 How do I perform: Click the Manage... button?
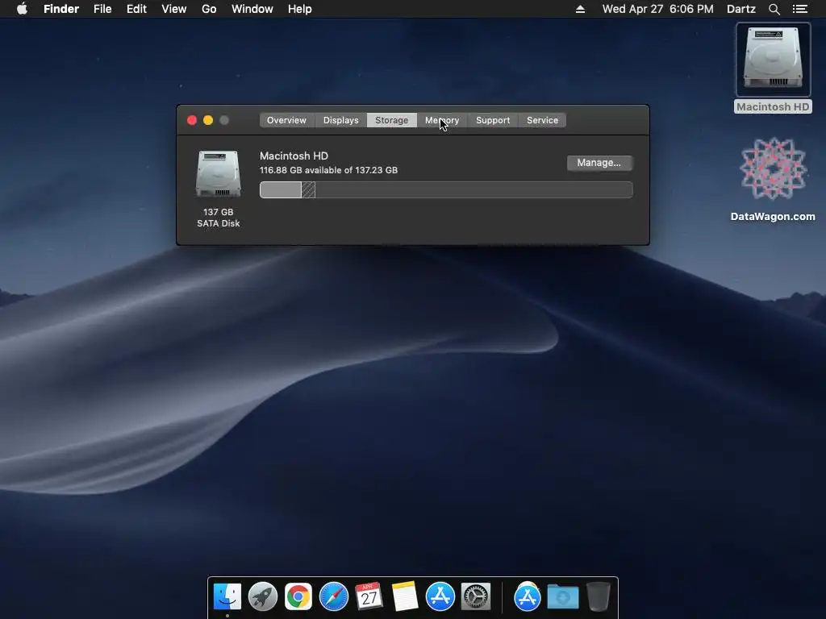[599, 163]
